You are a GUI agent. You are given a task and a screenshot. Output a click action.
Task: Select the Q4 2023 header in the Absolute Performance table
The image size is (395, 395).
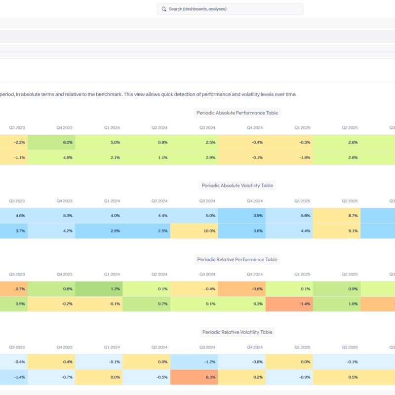tap(64, 128)
